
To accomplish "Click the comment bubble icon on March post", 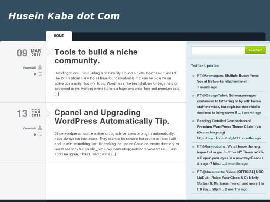I will click(40, 74).
